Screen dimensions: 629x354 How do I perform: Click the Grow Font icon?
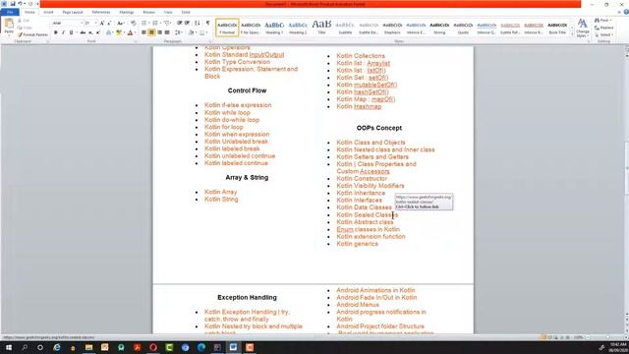[x=102, y=24]
